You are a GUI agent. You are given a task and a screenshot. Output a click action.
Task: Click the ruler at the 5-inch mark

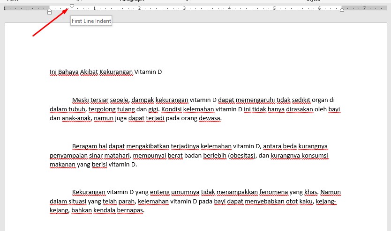[x=274, y=8]
